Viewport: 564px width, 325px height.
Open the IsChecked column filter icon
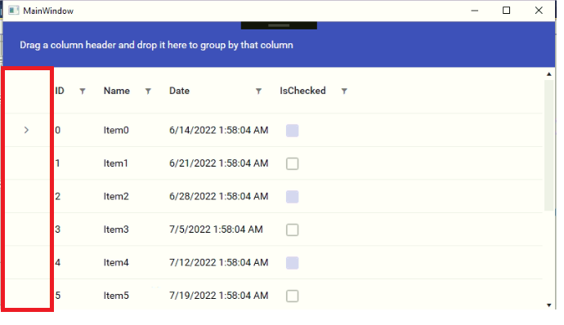pyautogui.click(x=344, y=91)
